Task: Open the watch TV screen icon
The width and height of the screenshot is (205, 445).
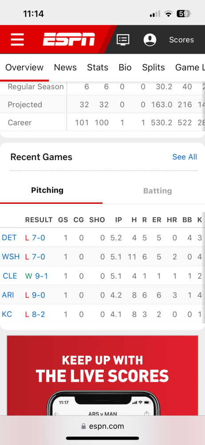Action: [123, 40]
